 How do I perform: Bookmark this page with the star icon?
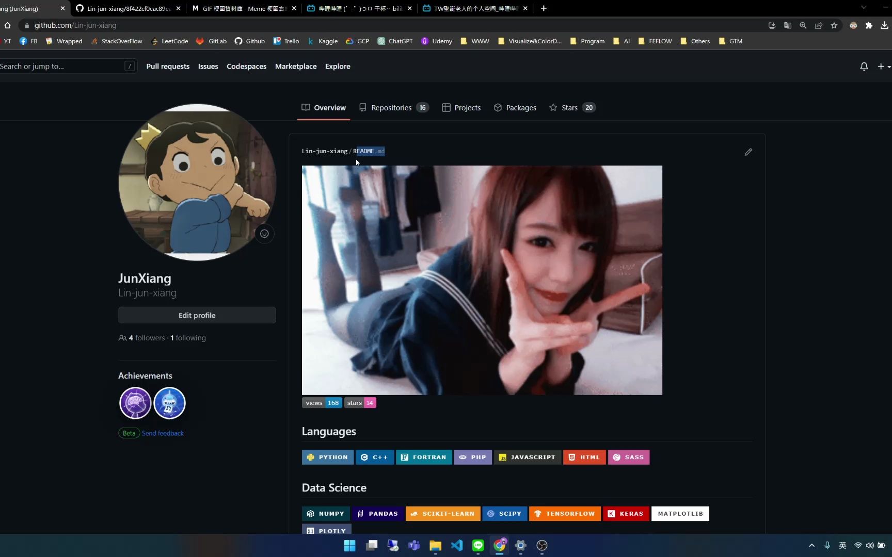coord(834,25)
